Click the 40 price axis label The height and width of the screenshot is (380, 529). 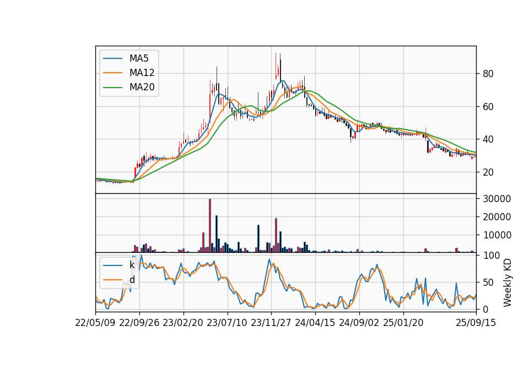[x=488, y=139]
